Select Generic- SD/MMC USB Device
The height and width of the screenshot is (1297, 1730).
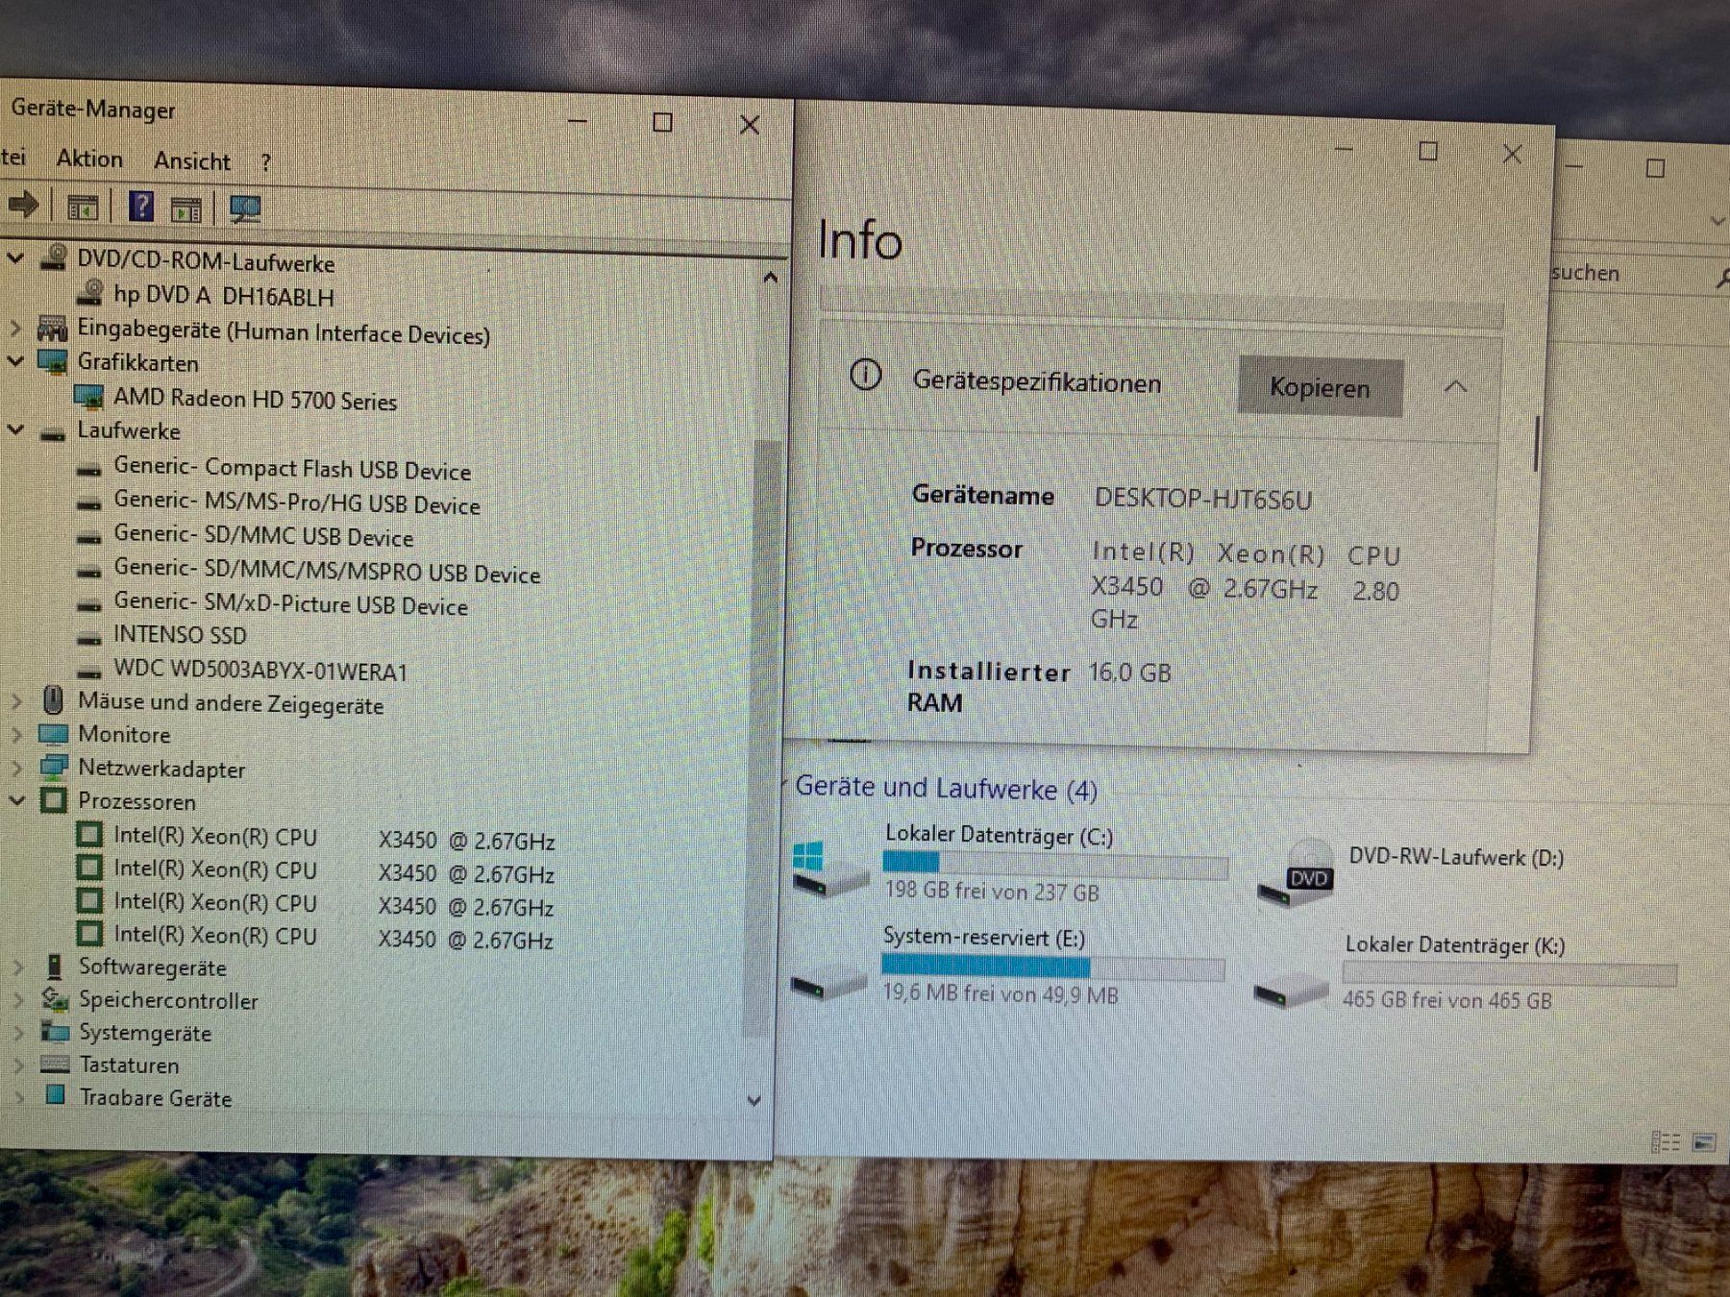pyautogui.click(x=263, y=535)
